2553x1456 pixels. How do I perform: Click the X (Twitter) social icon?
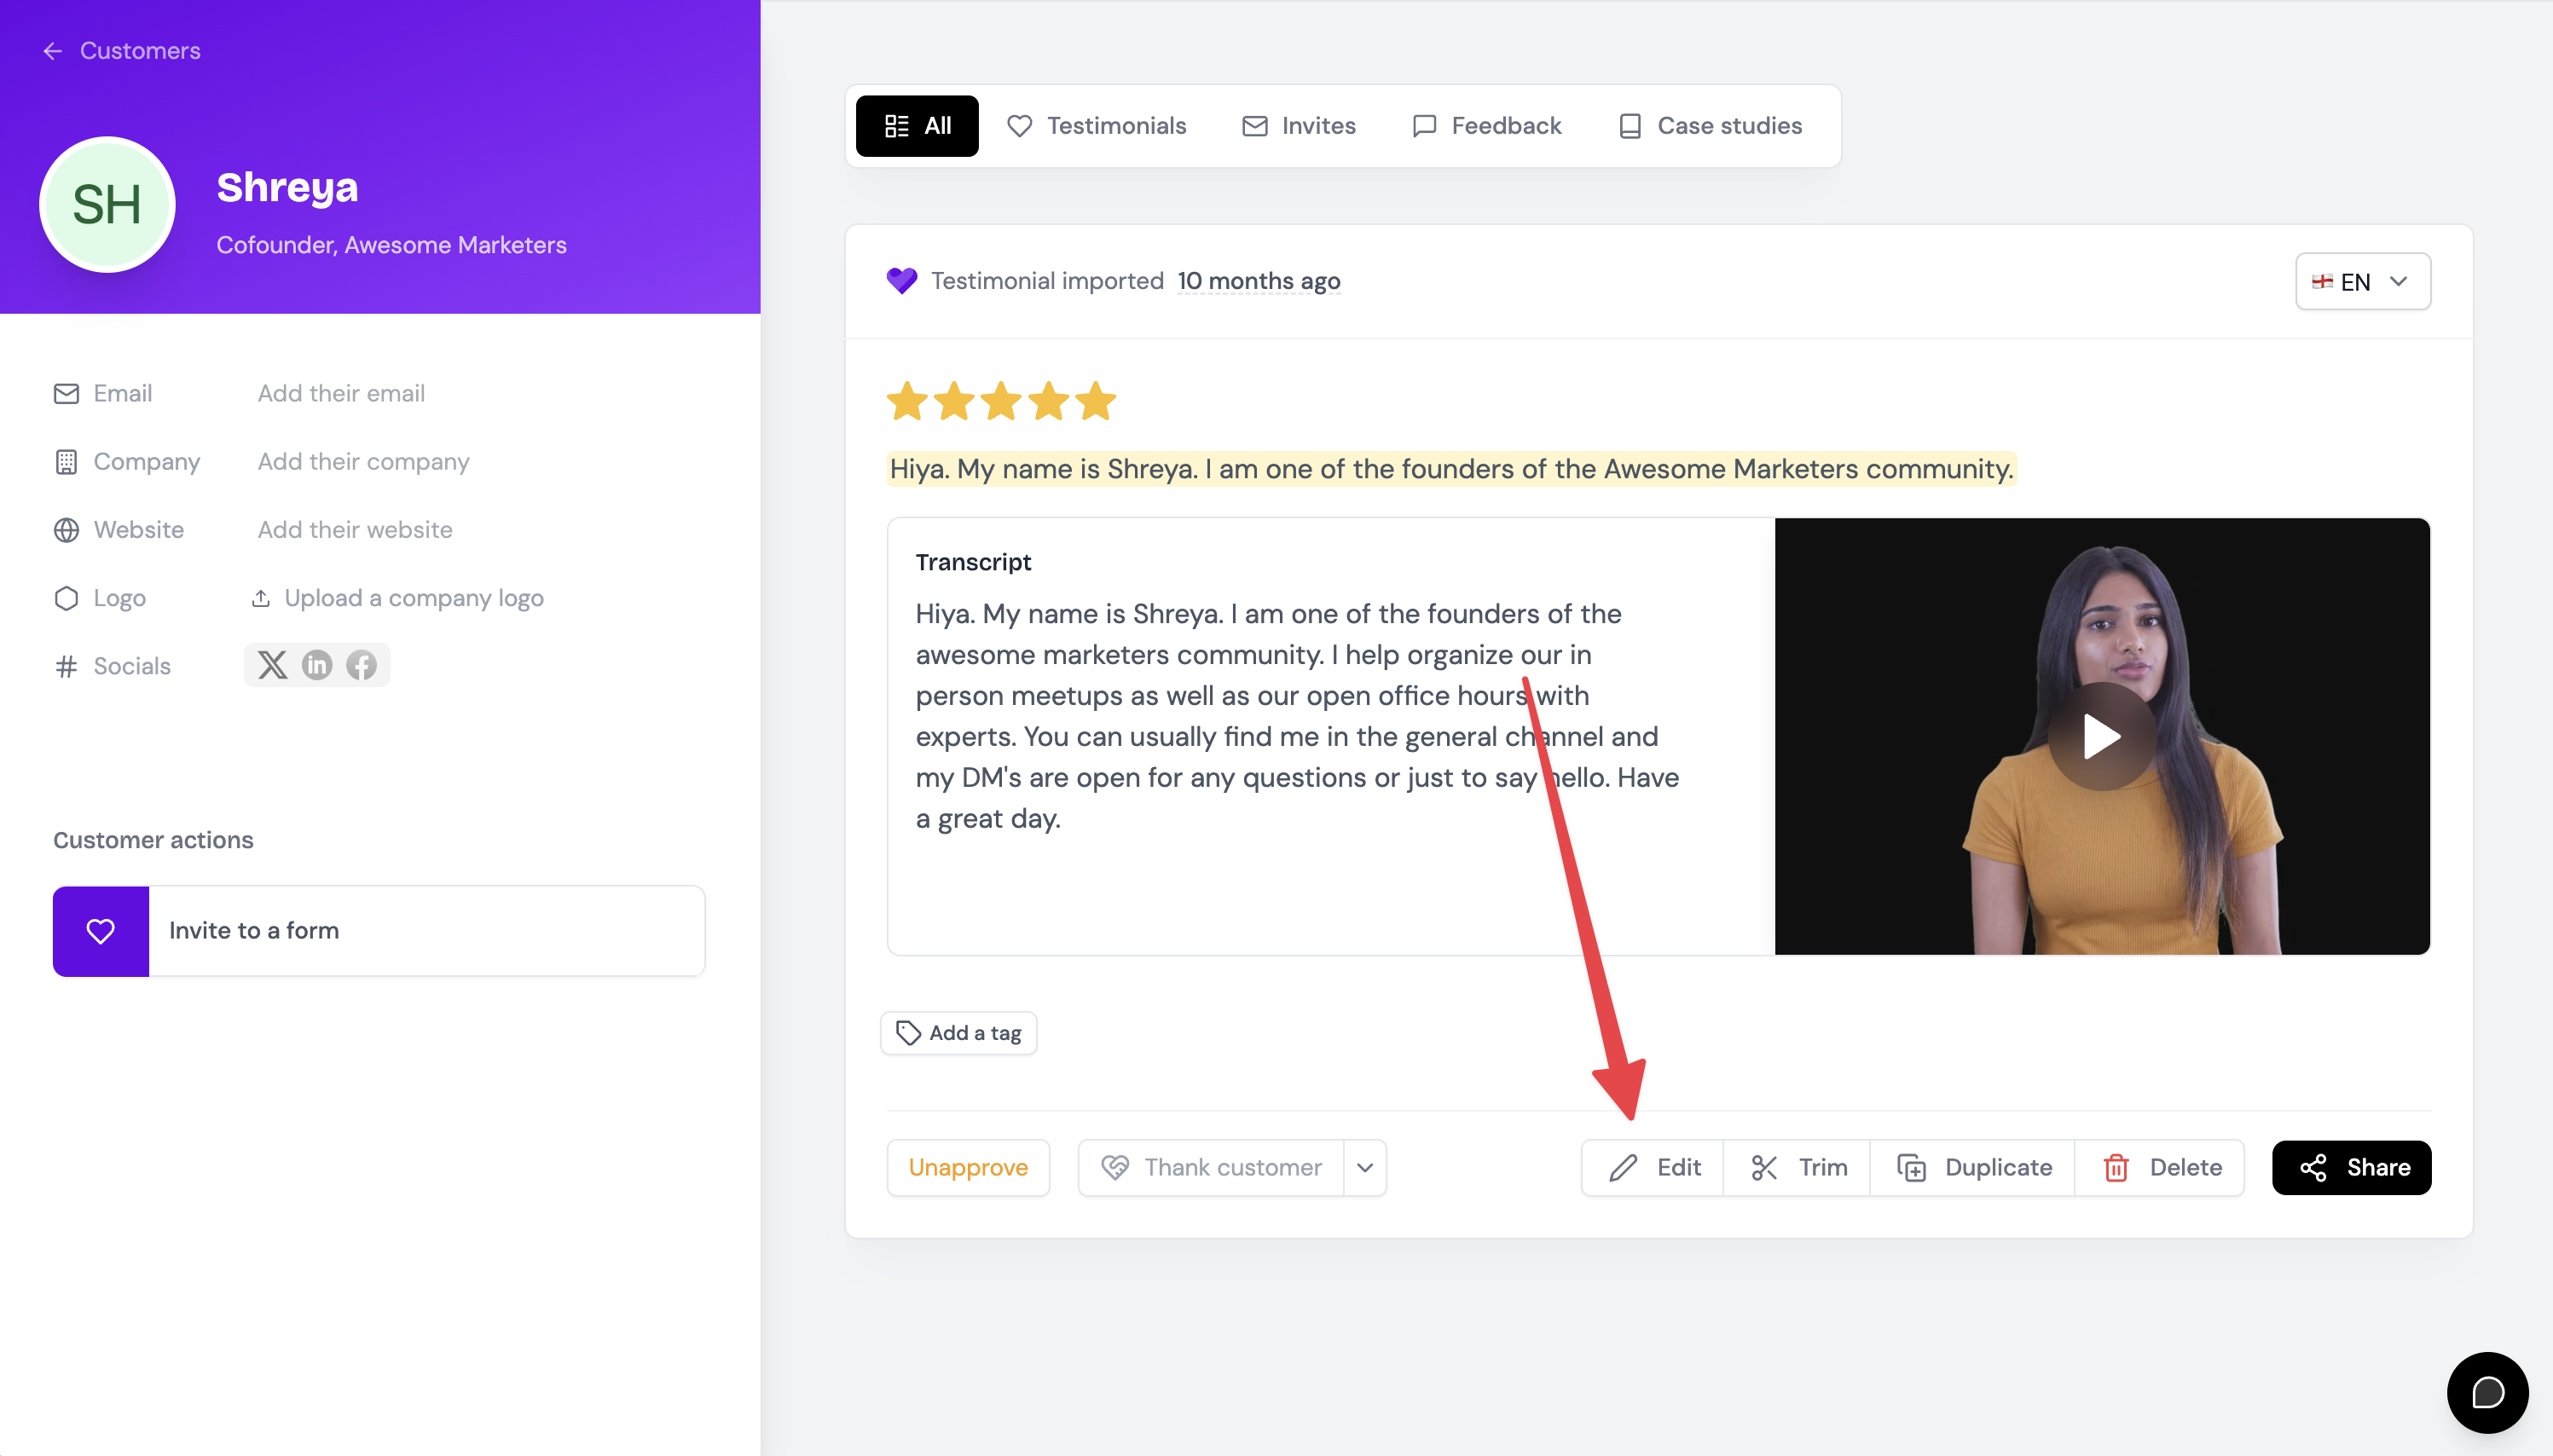tap(272, 665)
